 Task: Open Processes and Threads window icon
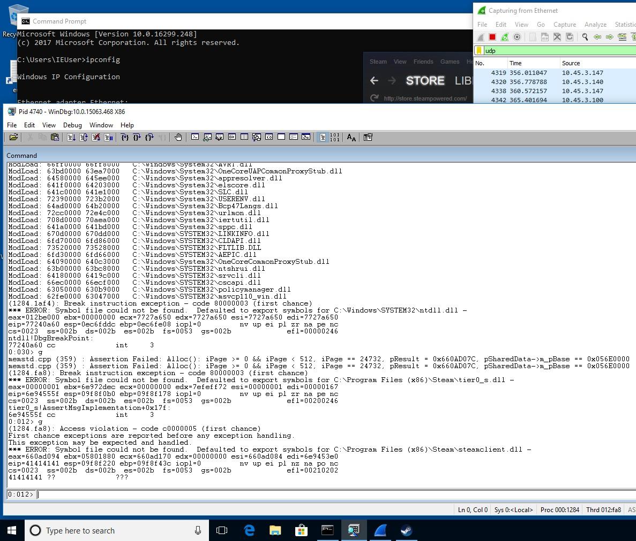point(294,138)
